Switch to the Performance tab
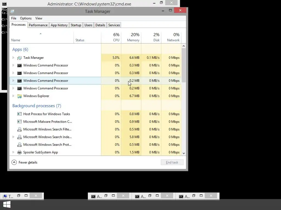 click(38, 25)
